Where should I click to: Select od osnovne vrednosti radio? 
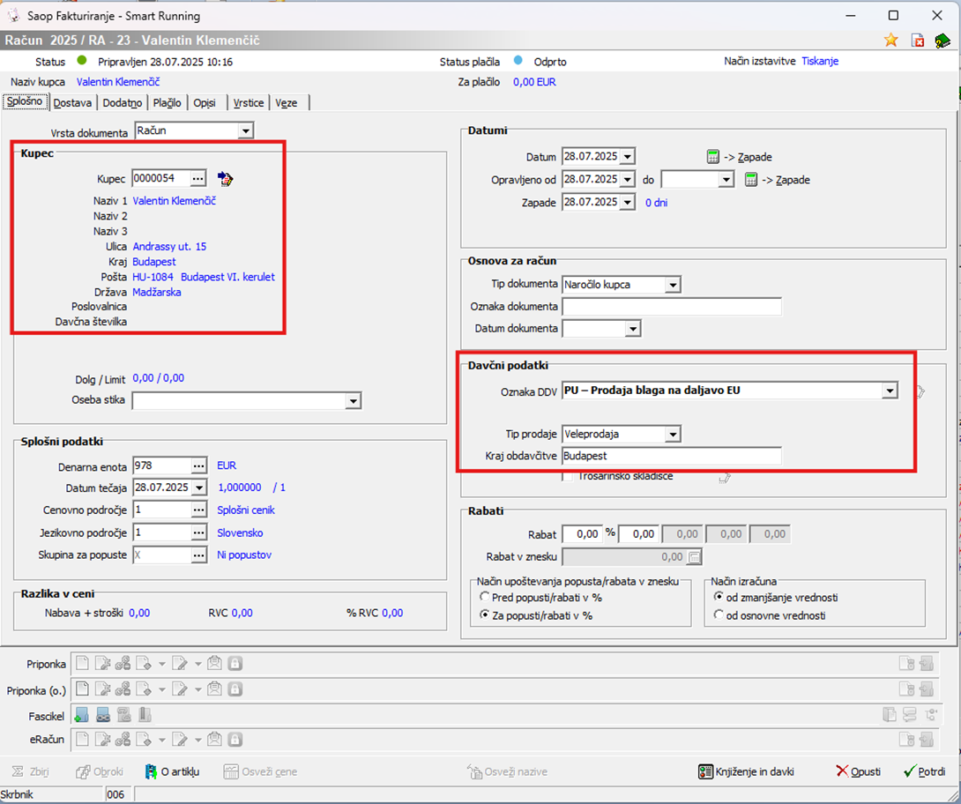719,614
